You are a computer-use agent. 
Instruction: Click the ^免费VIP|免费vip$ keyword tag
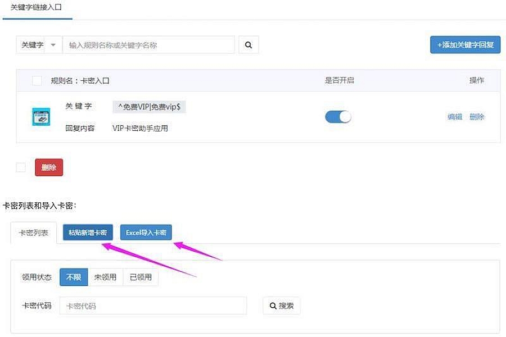(x=149, y=107)
